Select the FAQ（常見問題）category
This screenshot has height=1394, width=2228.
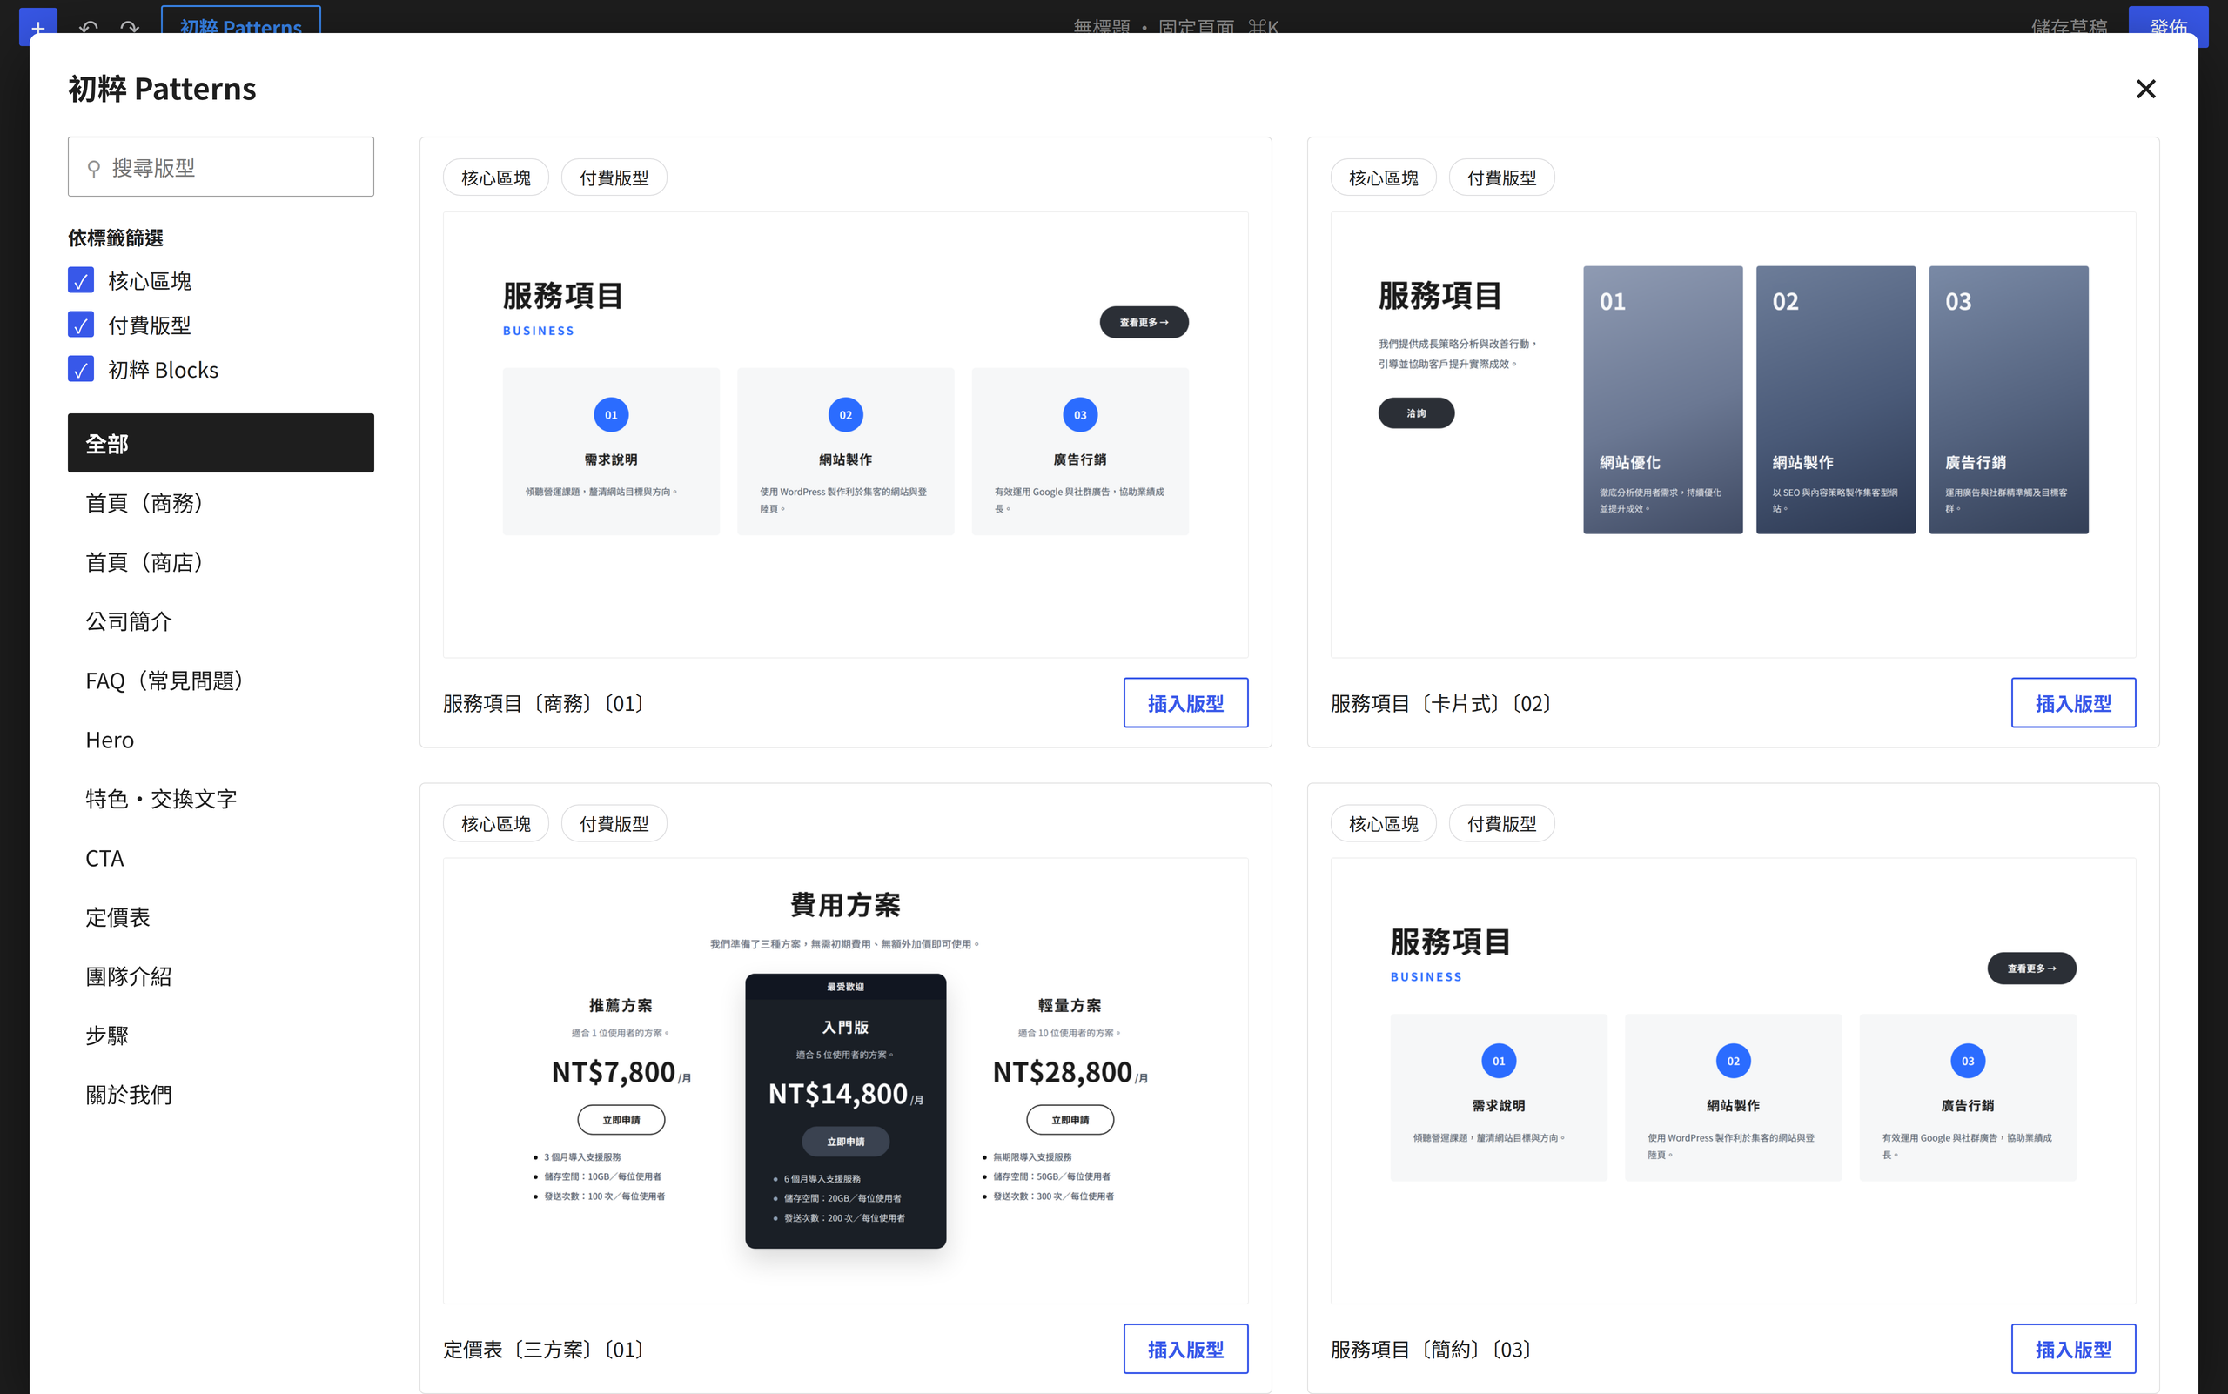click(x=221, y=680)
